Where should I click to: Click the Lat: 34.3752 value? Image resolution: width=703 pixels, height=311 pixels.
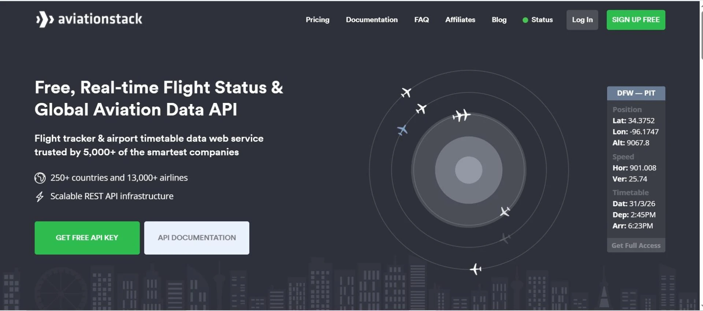633,121
